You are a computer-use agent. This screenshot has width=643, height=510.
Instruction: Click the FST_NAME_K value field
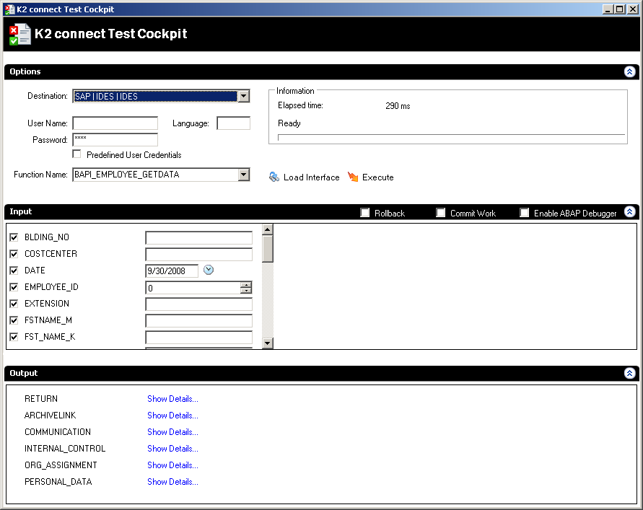pos(199,338)
